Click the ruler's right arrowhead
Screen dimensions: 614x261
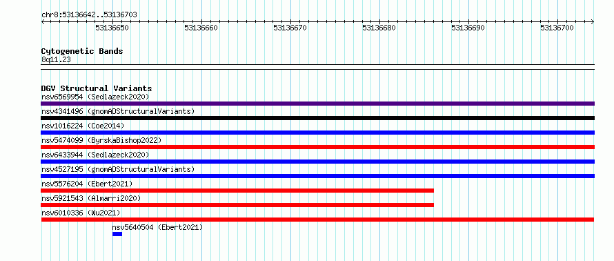[x=593, y=22]
